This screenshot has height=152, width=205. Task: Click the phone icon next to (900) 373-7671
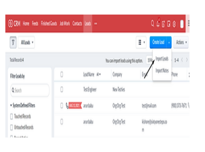pyautogui.click(x=189, y=105)
